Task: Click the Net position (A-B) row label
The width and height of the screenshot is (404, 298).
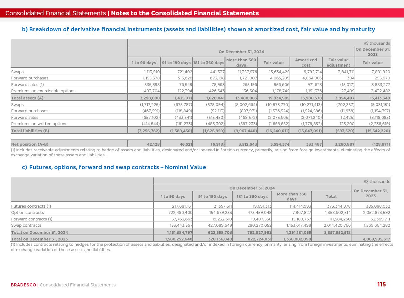Action: click(30, 144)
